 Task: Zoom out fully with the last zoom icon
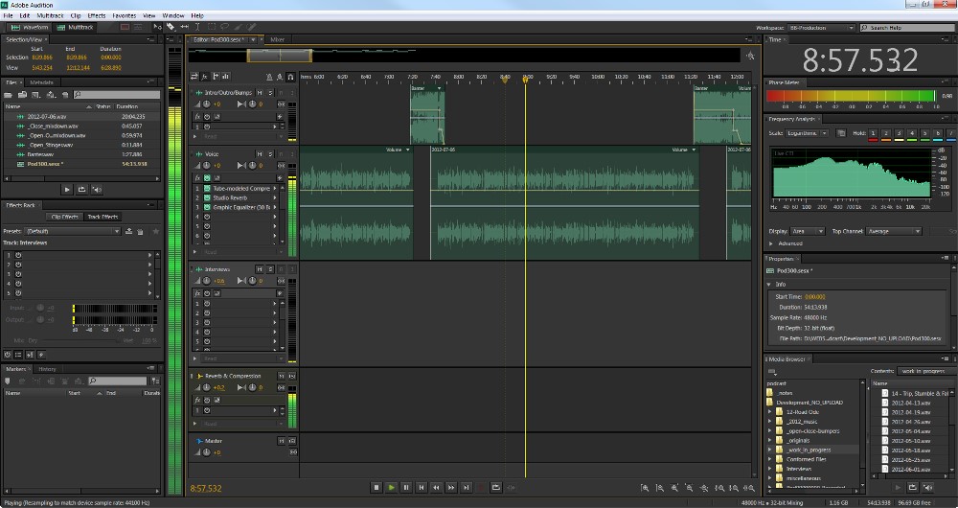(x=750, y=488)
